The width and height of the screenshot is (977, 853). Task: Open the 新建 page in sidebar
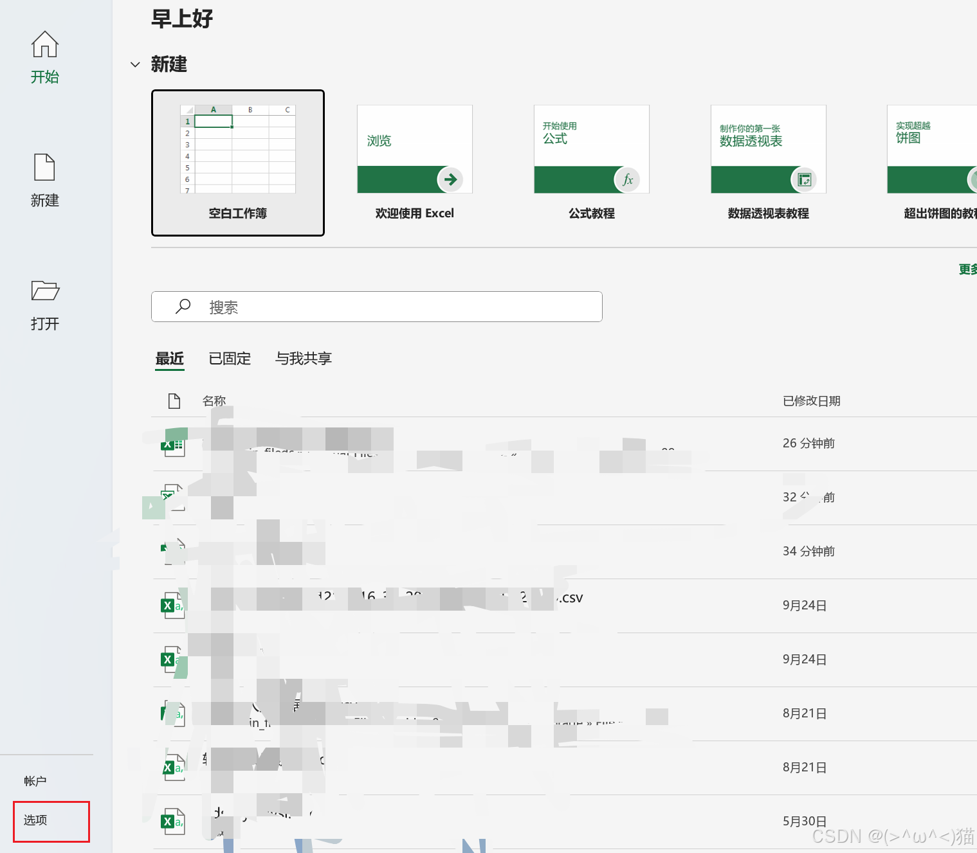[44, 181]
